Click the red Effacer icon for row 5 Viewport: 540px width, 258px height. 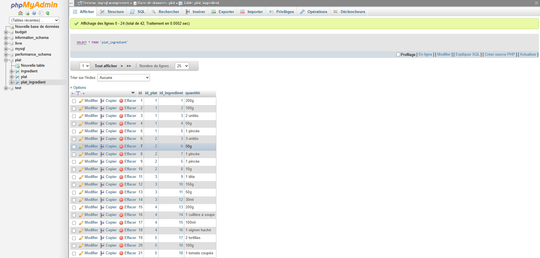tap(121, 131)
